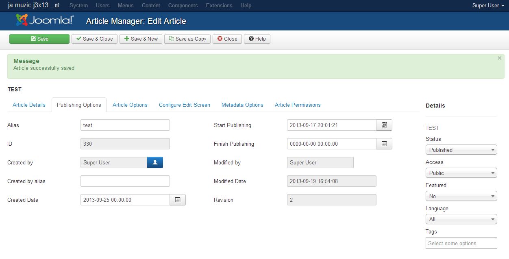Click Save & Close
This screenshot has width=509, height=259.
(x=95, y=39)
